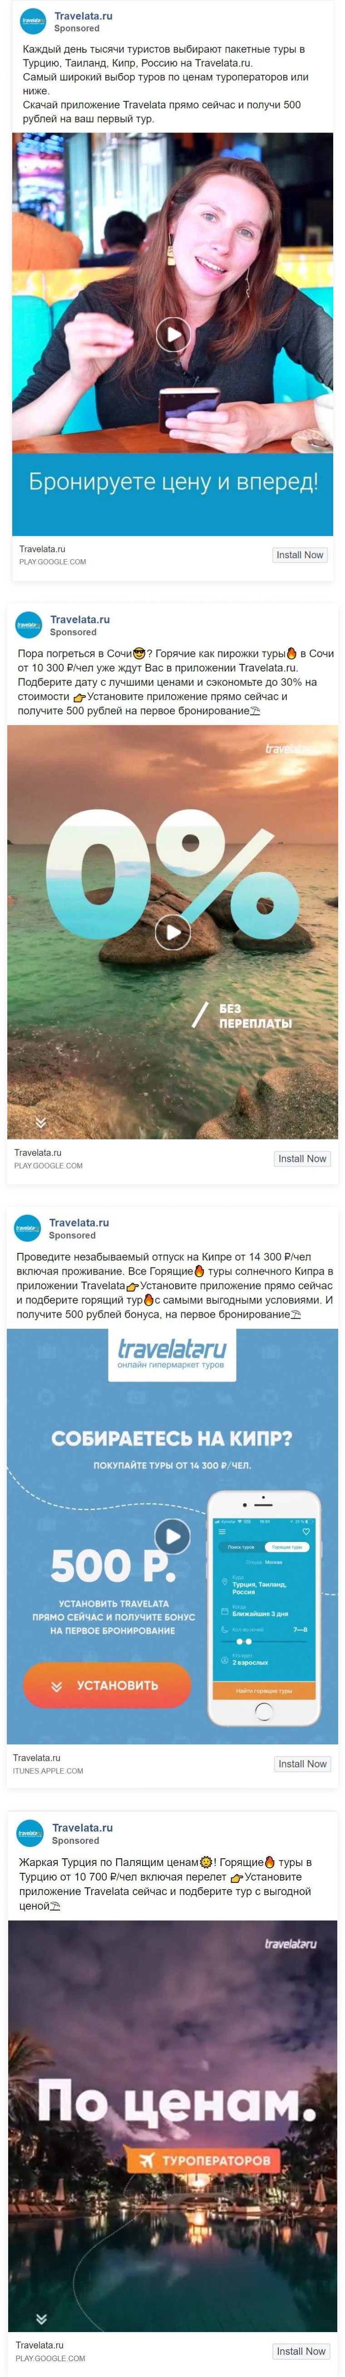Open the Travelata.ru avatar in the Sochi ad
This screenshot has width=345, height=2377.
click(x=29, y=625)
